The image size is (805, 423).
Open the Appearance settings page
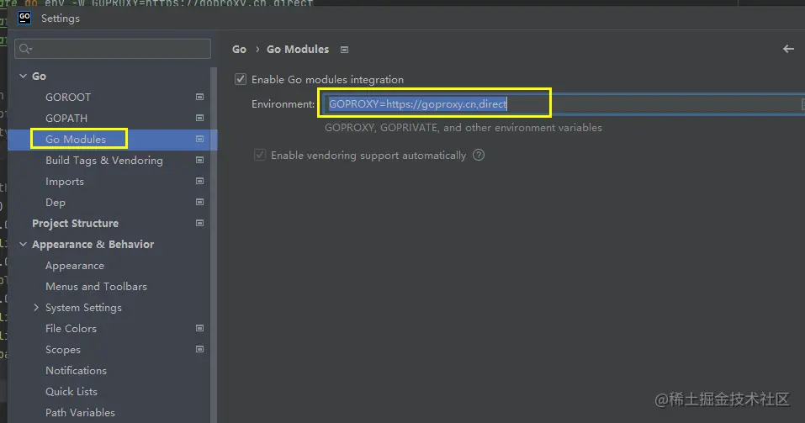point(74,266)
